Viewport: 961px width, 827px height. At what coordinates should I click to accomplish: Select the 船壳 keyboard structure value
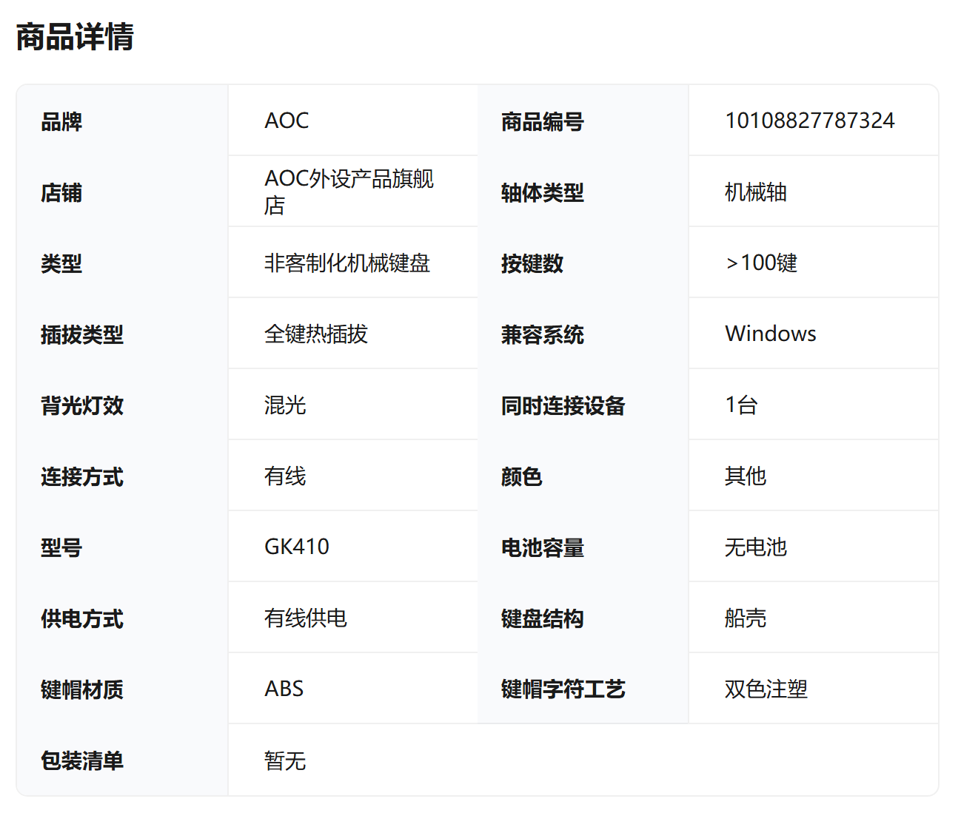pyautogui.click(x=745, y=618)
